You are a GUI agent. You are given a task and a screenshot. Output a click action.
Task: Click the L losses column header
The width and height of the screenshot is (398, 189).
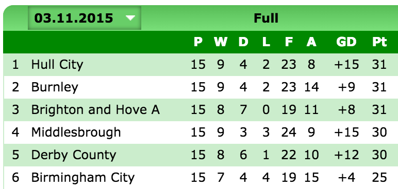pyautogui.click(x=266, y=42)
